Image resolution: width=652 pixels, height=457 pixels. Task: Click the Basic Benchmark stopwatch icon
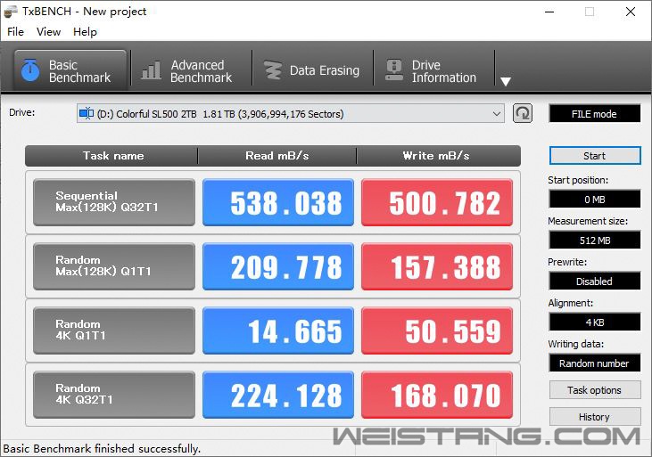coord(29,71)
